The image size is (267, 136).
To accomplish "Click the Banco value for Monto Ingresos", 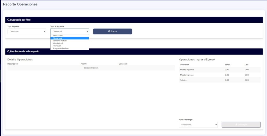I will tap(227, 70).
